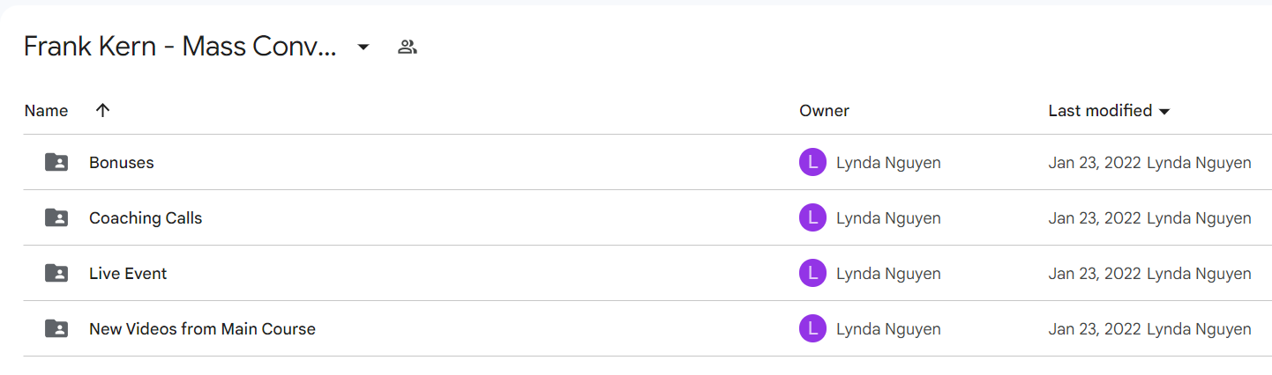Open the Last modified sort dropdown arrow

pyautogui.click(x=1164, y=111)
